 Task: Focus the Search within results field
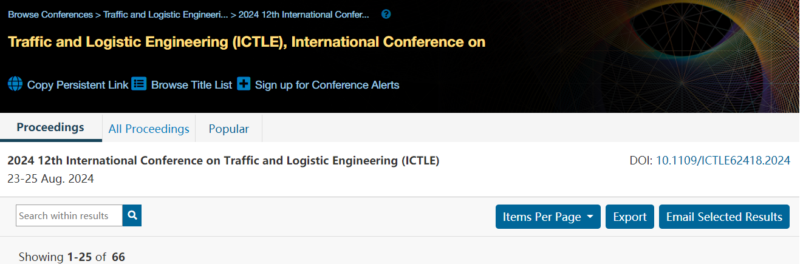click(x=69, y=215)
